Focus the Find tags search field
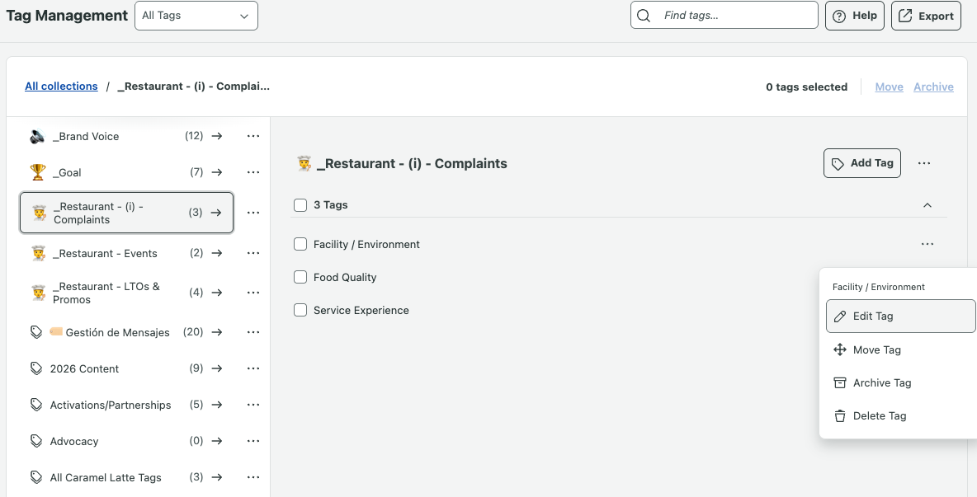This screenshot has width=977, height=497. (724, 15)
